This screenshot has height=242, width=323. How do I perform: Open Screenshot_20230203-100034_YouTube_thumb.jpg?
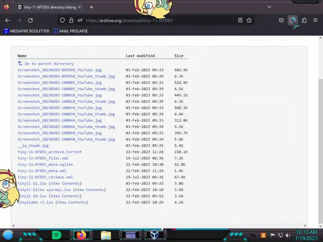(66, 114)
